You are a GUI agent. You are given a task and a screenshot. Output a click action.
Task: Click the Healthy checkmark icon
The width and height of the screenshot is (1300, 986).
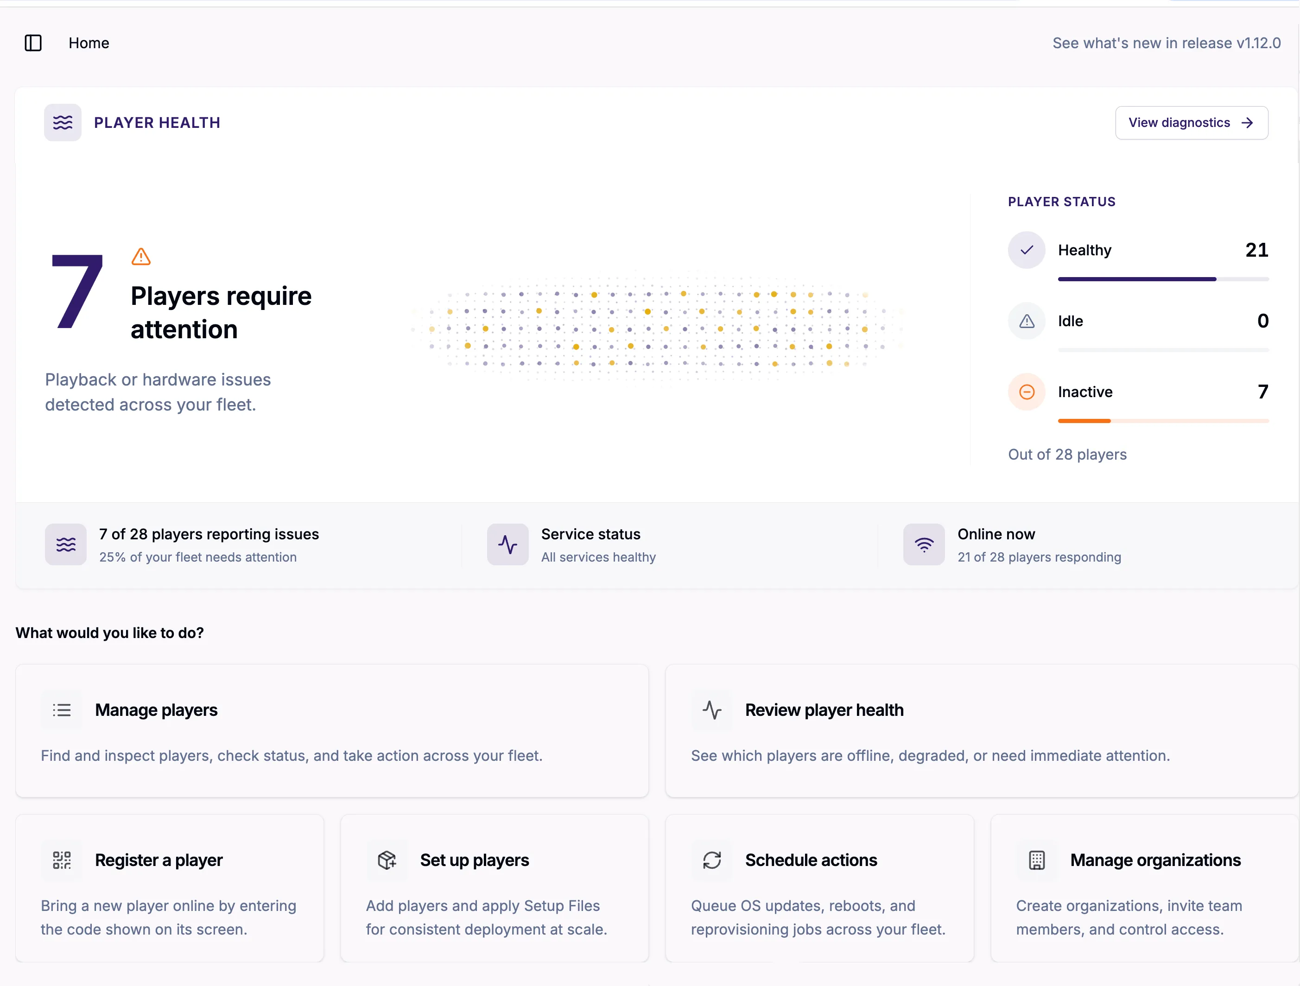[1027, 250]
